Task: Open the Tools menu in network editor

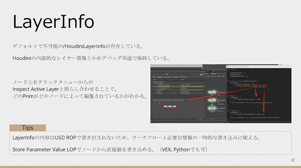Action: tap(223, 77)
